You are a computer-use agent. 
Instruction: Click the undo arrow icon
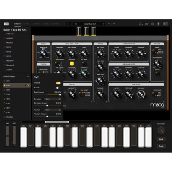pyautogui.click(x=109, y=24)
